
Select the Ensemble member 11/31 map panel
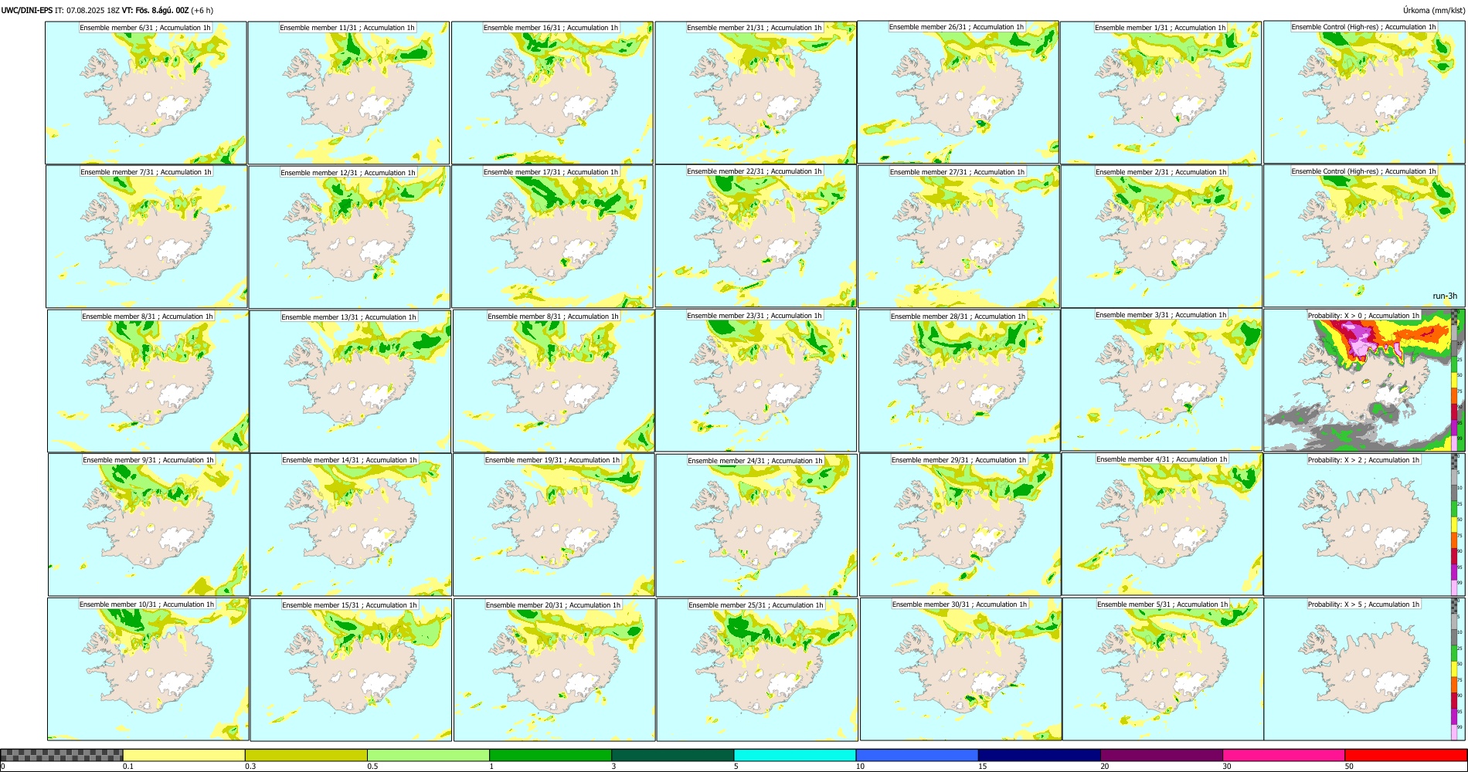point(348,93)
